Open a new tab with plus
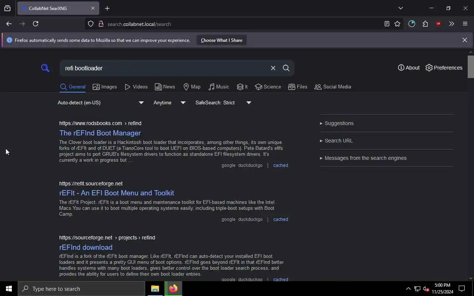The height and width of the screenshot is (296, 474). coord(107,8)
